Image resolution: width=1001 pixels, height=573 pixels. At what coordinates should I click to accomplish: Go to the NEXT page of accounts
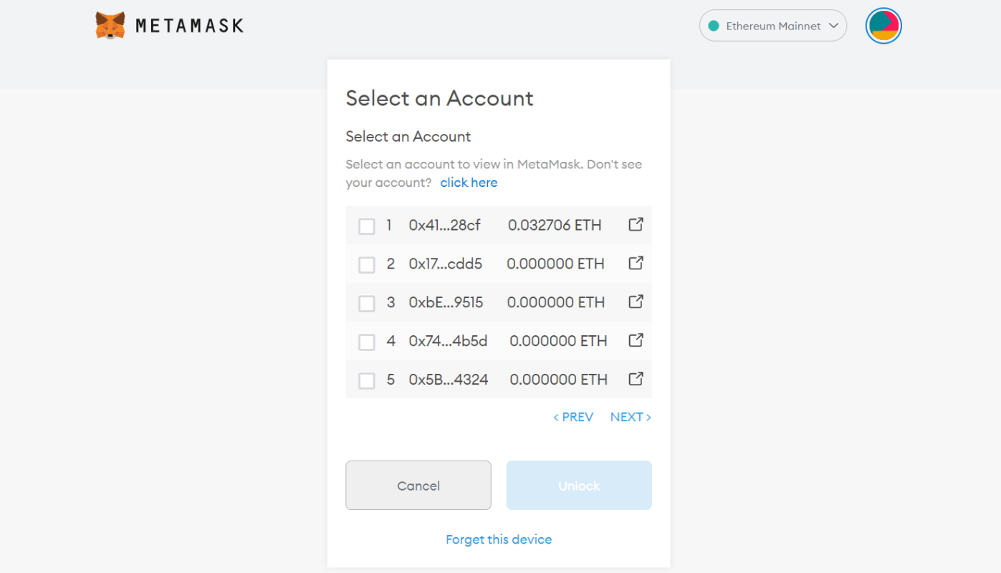click(631, 417)
